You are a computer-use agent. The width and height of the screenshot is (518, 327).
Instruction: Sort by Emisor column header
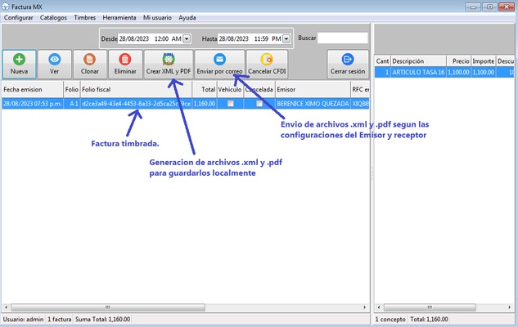pos(313,89)
